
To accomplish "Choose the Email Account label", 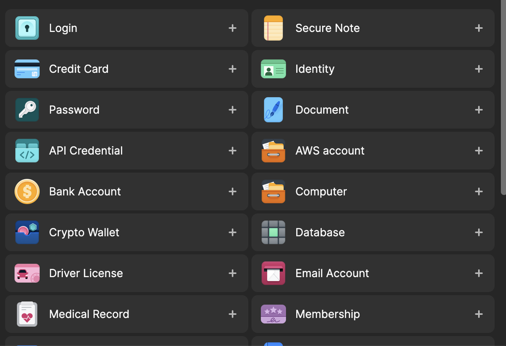I will 332,274.
